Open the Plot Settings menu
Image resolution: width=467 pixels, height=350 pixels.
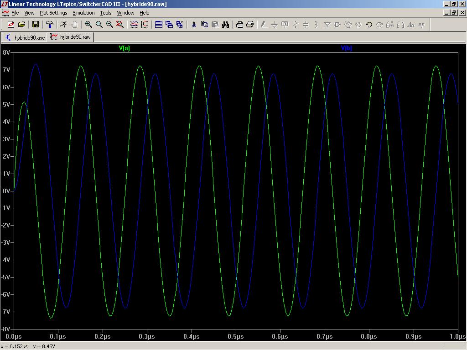coord(53,13)
